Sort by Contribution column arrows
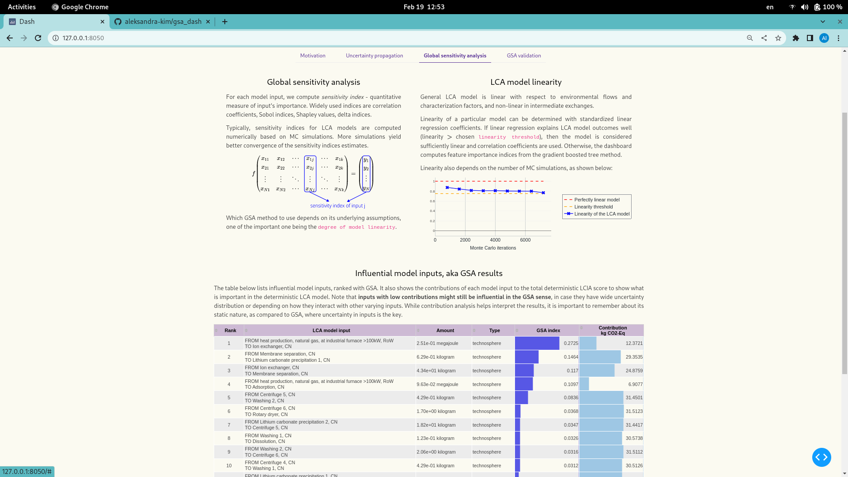848x477 pixels. 582,328
